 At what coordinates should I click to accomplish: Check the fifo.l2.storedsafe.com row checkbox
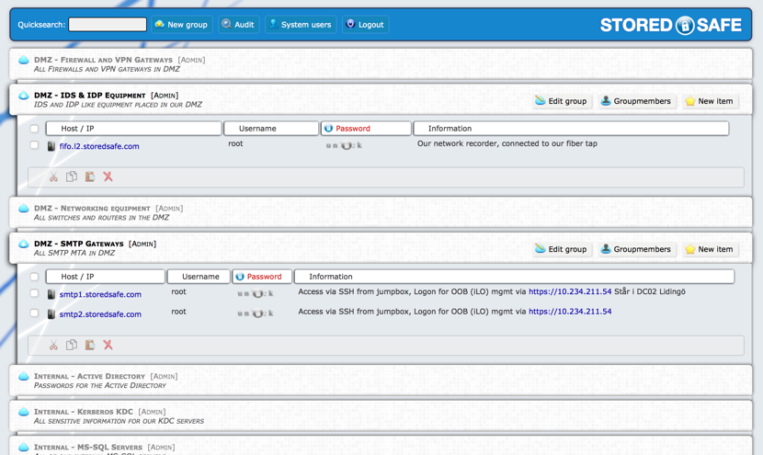[x=34, y=145]
